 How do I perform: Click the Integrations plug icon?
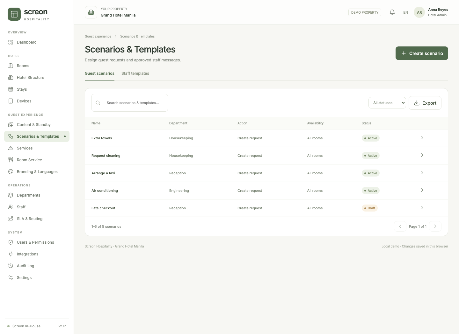coord(11,254)
